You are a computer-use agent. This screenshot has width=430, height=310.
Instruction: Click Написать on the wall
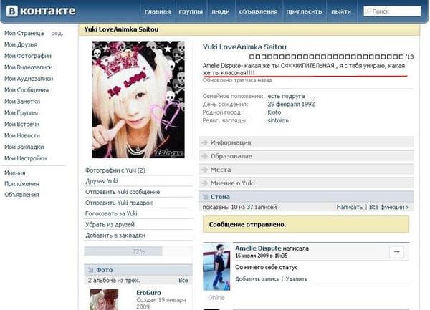point(350,208)
